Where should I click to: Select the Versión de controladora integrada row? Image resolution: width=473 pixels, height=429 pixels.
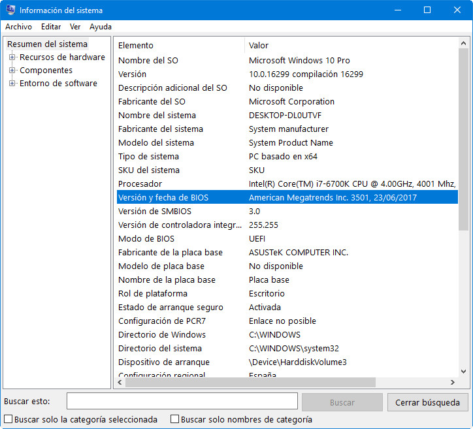click(287, 225)
